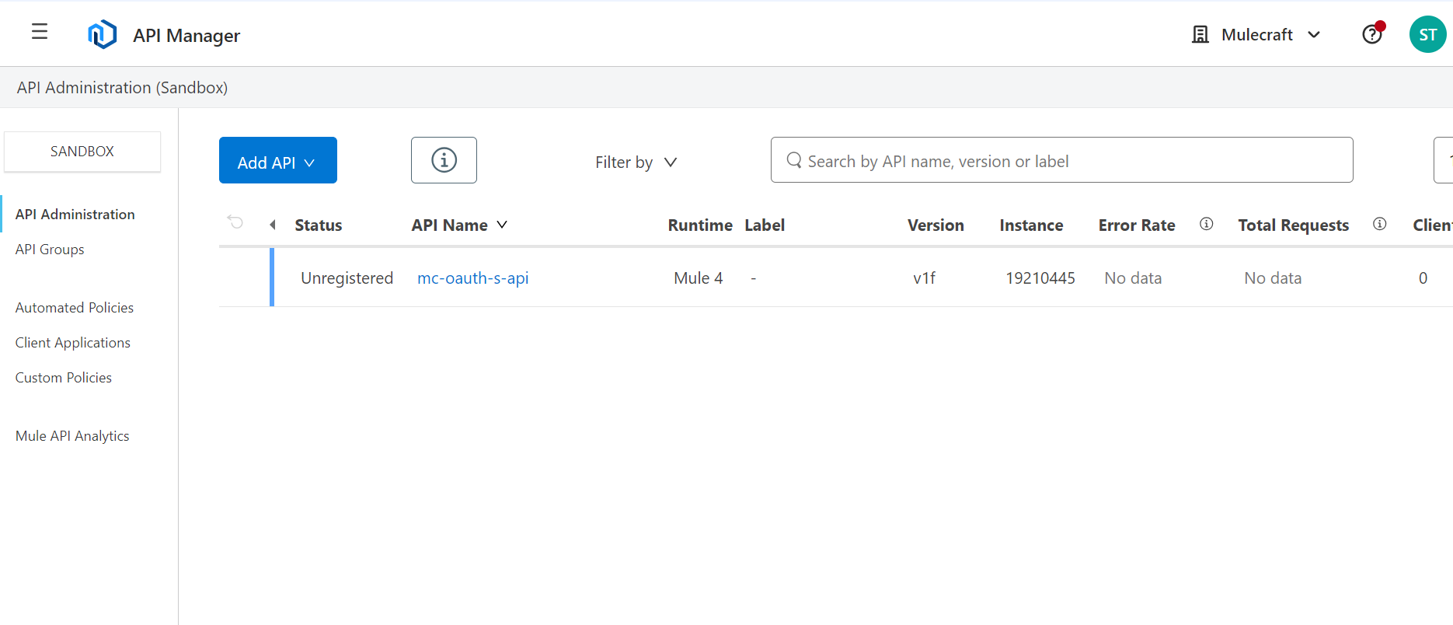
Task: Open Mule API Analytics page
Action: point(72,436)
